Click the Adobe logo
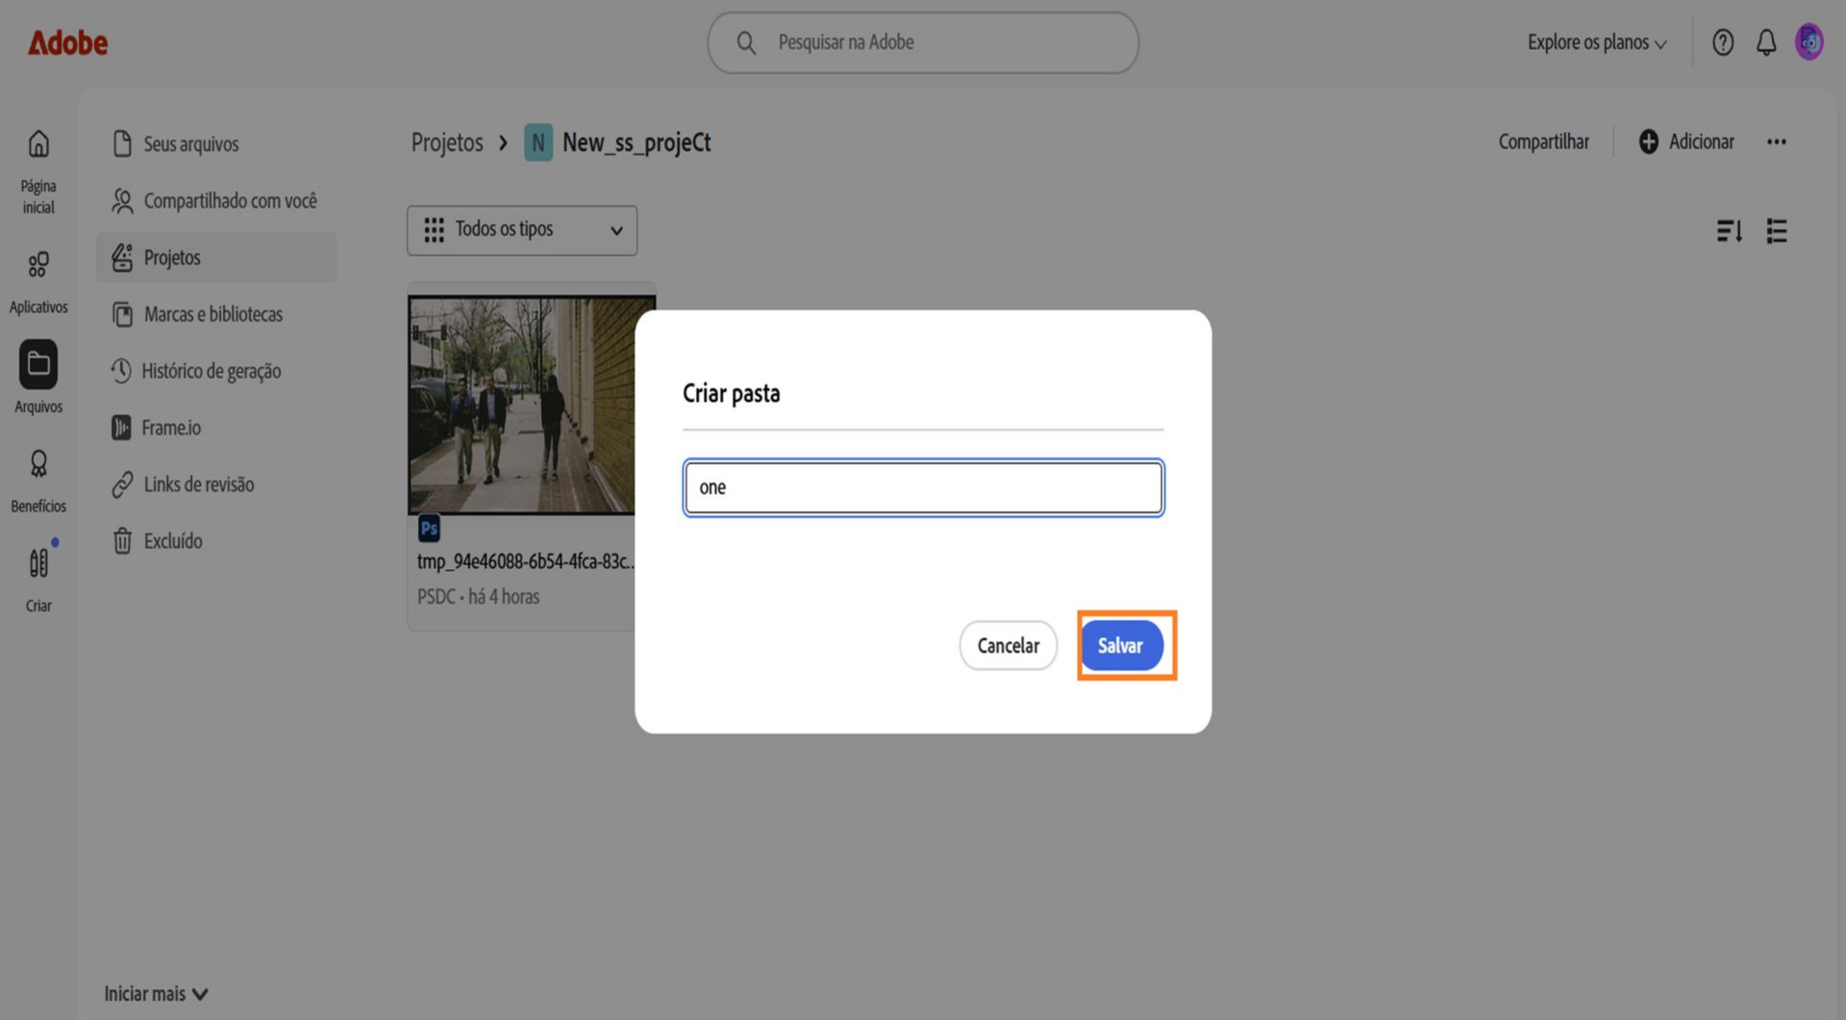 point(67,42)
